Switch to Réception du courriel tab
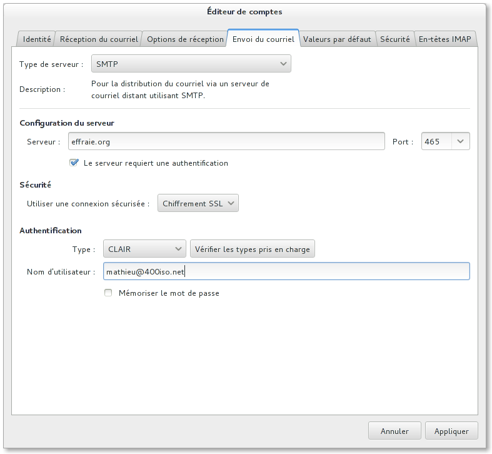The width and height of the screenshot is (492, 454). [99, 39]
